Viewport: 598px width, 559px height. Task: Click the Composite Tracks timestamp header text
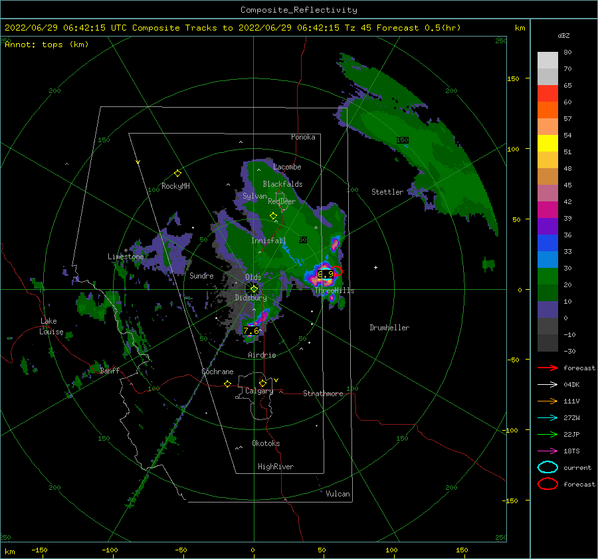pos(233,28)
